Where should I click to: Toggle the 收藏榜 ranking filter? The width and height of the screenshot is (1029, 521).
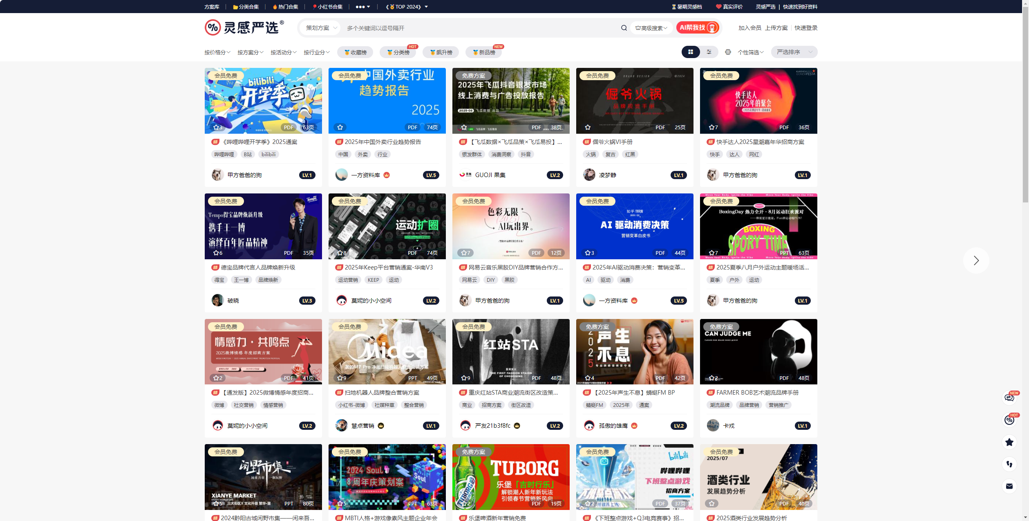[355, 52]
